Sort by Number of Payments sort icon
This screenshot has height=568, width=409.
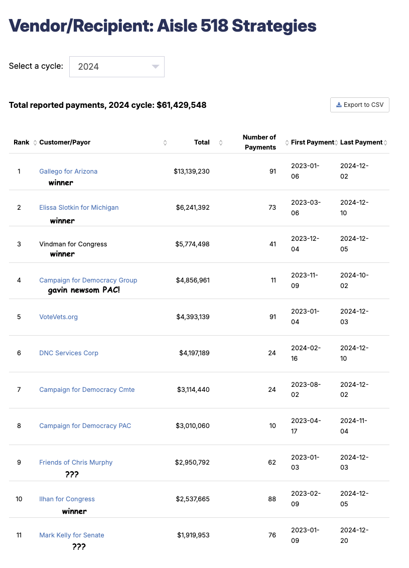[x=287, y=143]
